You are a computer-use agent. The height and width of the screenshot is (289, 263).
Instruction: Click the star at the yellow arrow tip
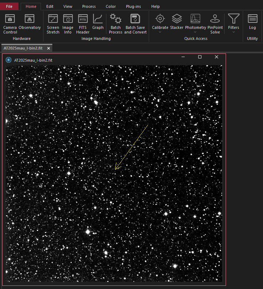115,170
